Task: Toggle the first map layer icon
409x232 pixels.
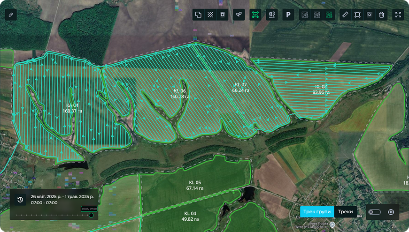Action: (305, 15)
